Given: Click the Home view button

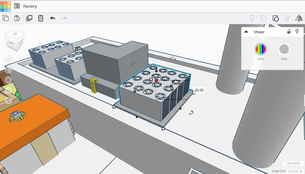Looking at the screenshot, I should click(8, 59).
